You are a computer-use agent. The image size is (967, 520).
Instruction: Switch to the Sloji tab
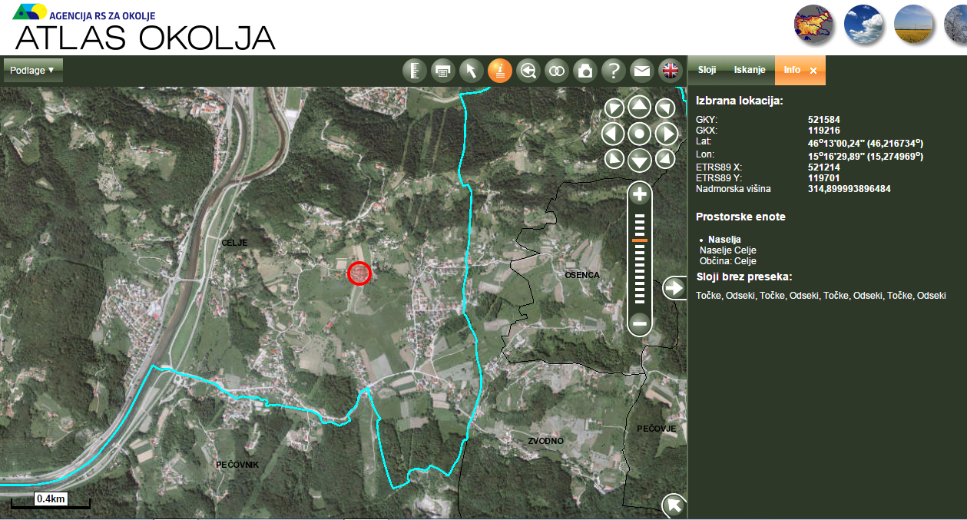tap(707, 70)
